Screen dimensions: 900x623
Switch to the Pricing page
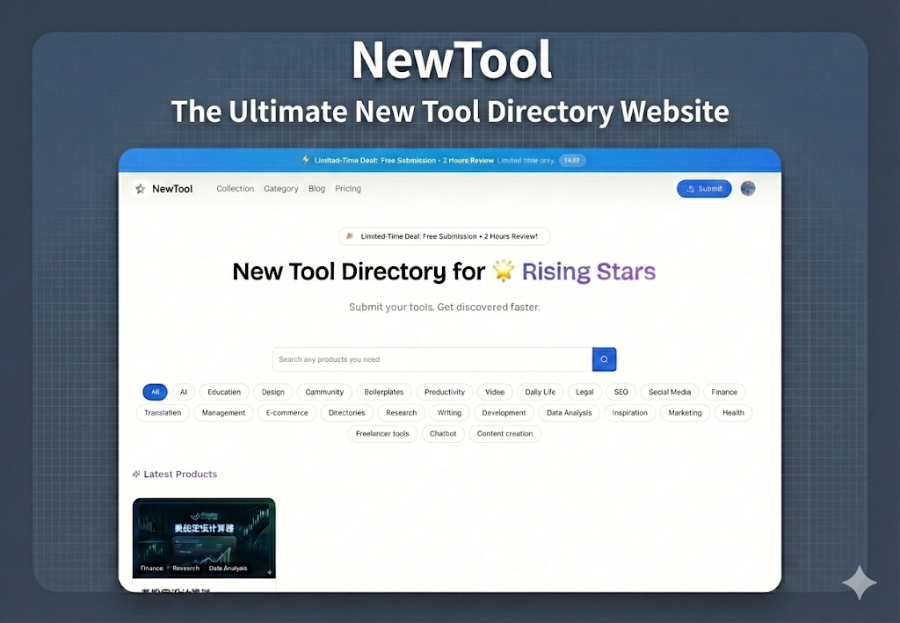click(x=348, y=188)
